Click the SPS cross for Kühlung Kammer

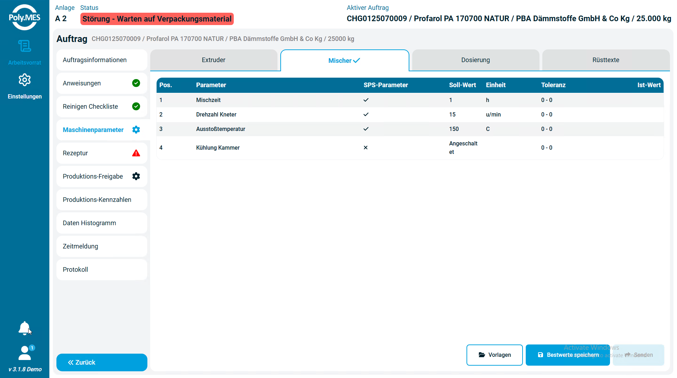(x=366, y=148)
